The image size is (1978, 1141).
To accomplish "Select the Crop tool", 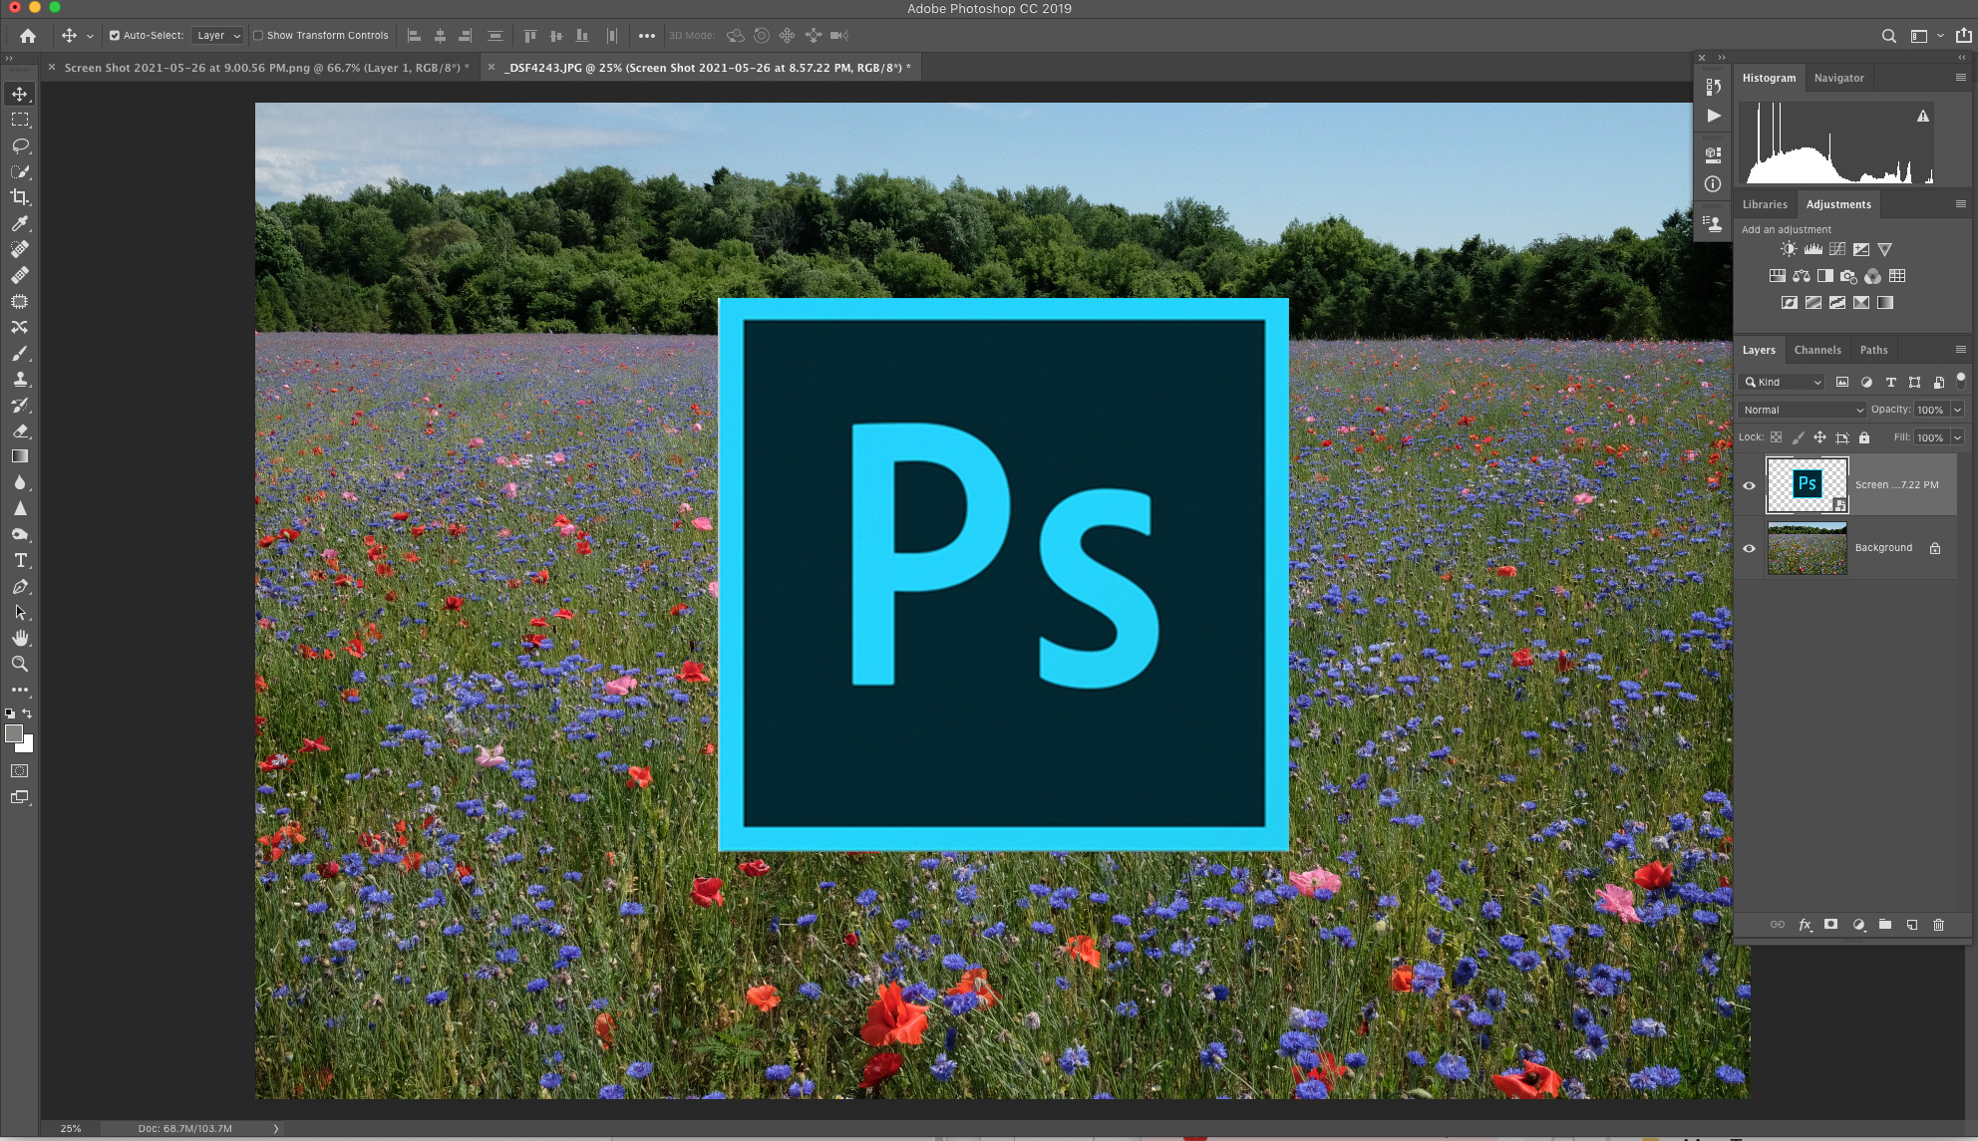I will tap(20, 197).
